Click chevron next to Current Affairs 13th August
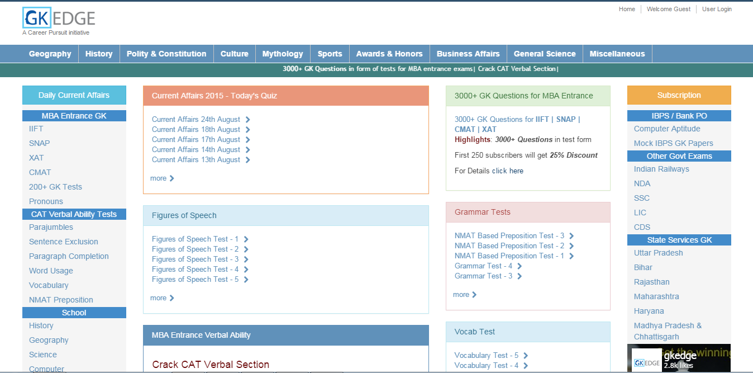The width and height of the screenshot is (753, 373). tap(247, 160)
